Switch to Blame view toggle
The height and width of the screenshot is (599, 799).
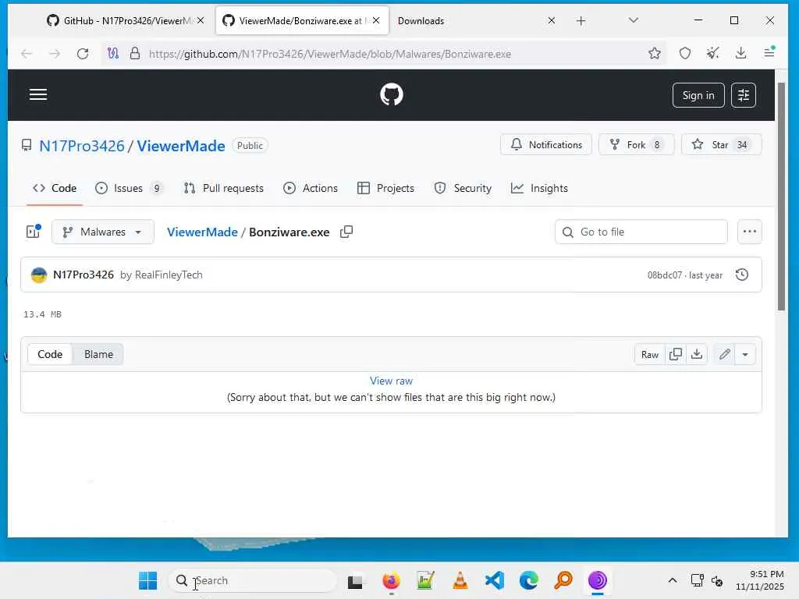click(x=98, y=355)
